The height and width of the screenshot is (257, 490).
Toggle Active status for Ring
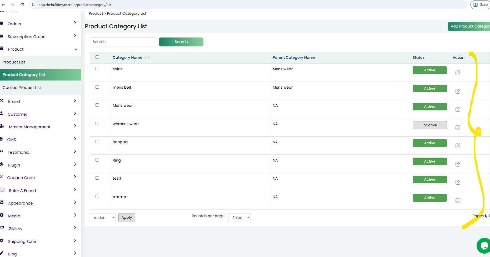[429, 162]
